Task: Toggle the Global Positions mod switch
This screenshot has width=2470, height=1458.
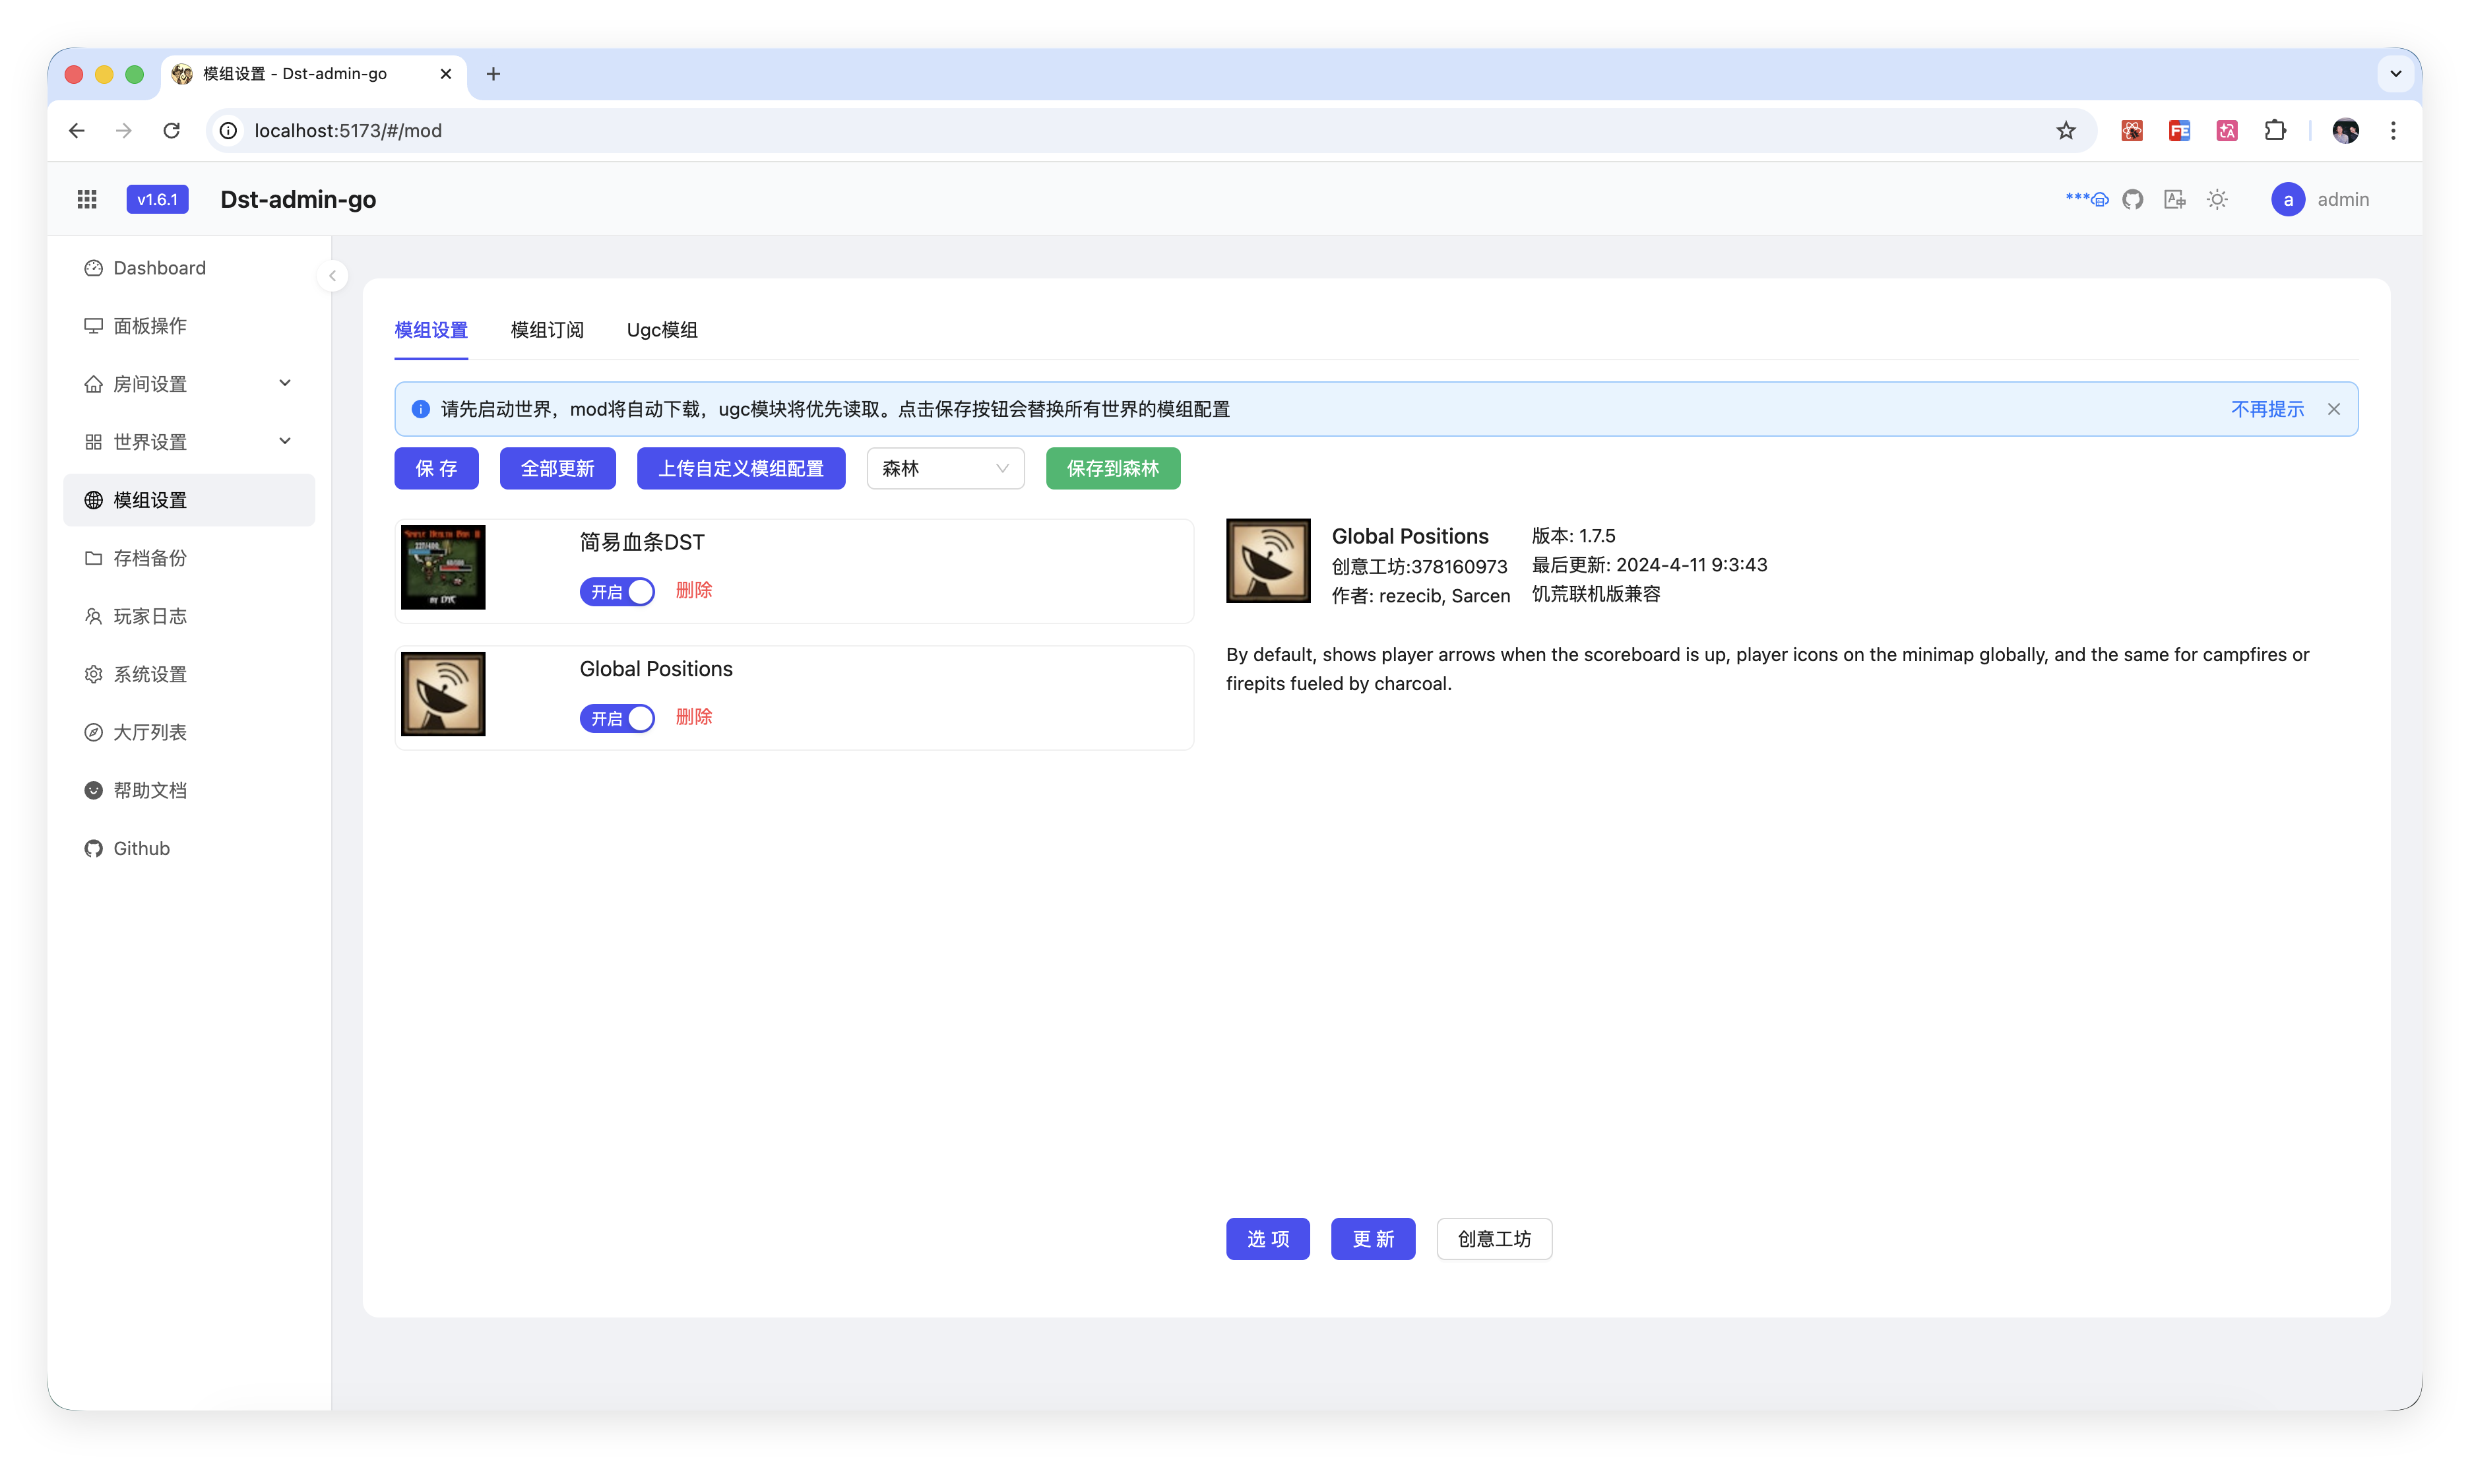Action: click(x=617, y=718)
